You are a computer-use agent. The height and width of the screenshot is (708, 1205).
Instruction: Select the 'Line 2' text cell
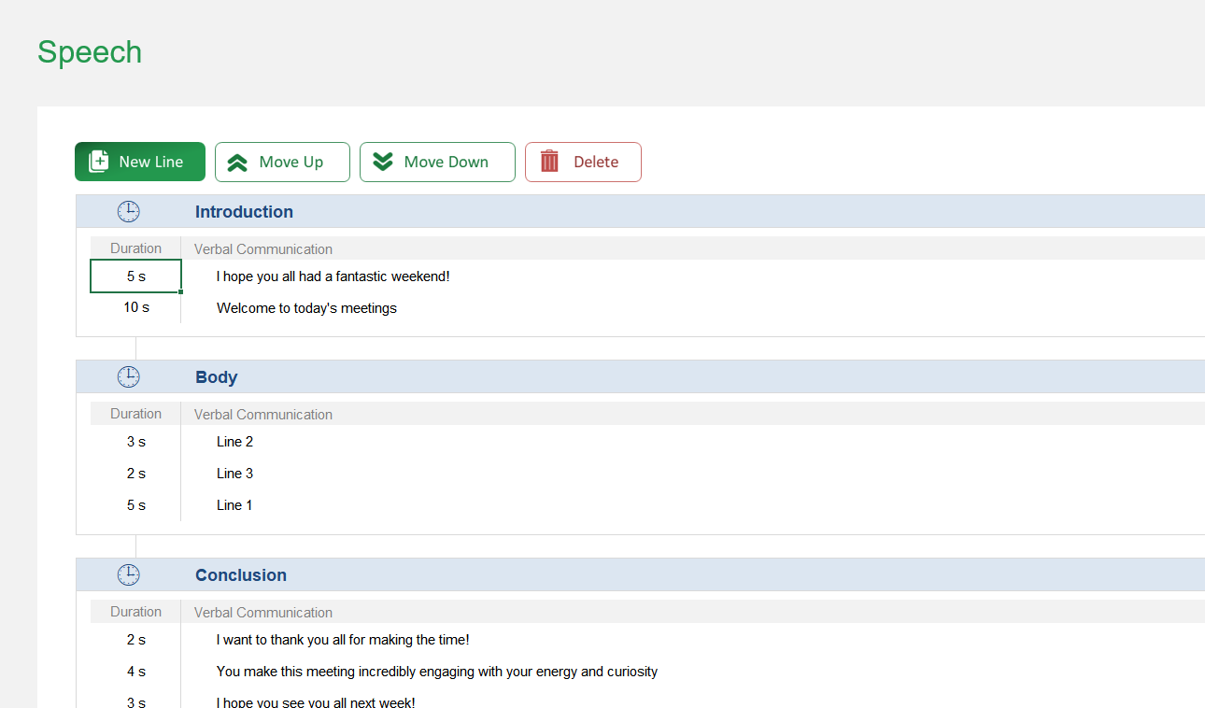pyautogui.click(x=234, y=442)
